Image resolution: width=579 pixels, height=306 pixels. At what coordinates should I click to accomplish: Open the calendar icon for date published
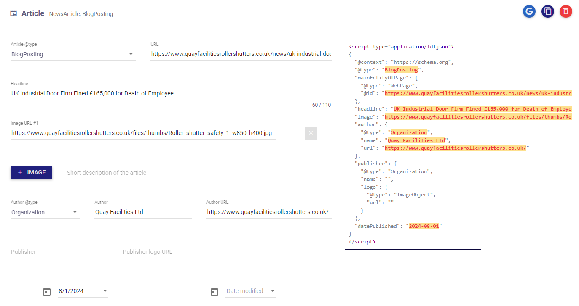[46, 291]
